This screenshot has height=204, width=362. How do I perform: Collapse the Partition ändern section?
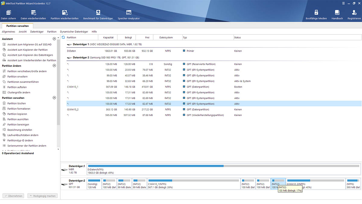pos(54,66)
